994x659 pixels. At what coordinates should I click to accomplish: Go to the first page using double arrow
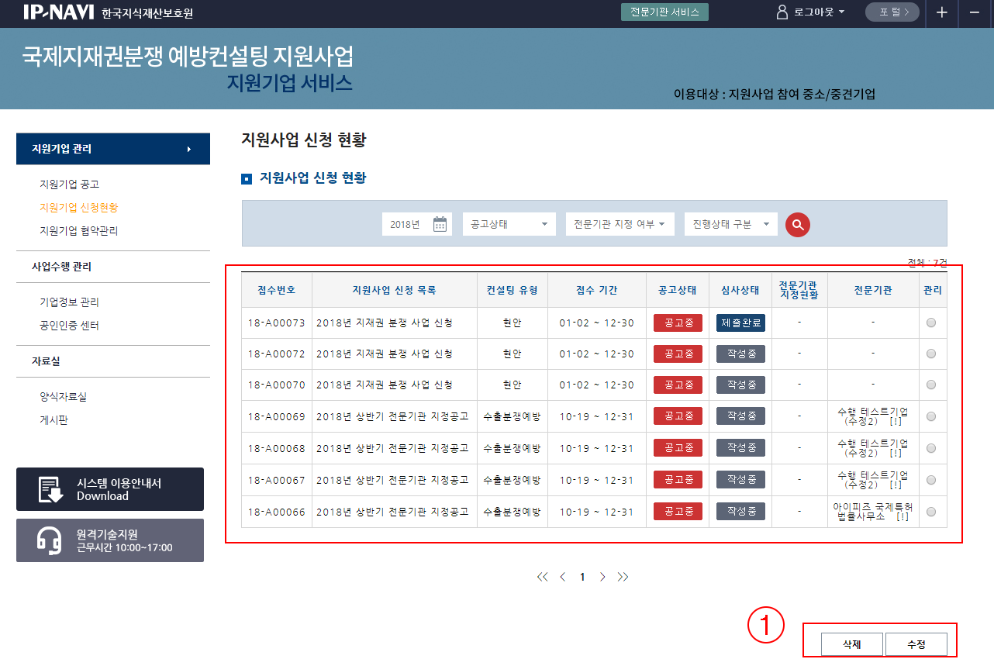pyautogui.click(x=542, y=577)
